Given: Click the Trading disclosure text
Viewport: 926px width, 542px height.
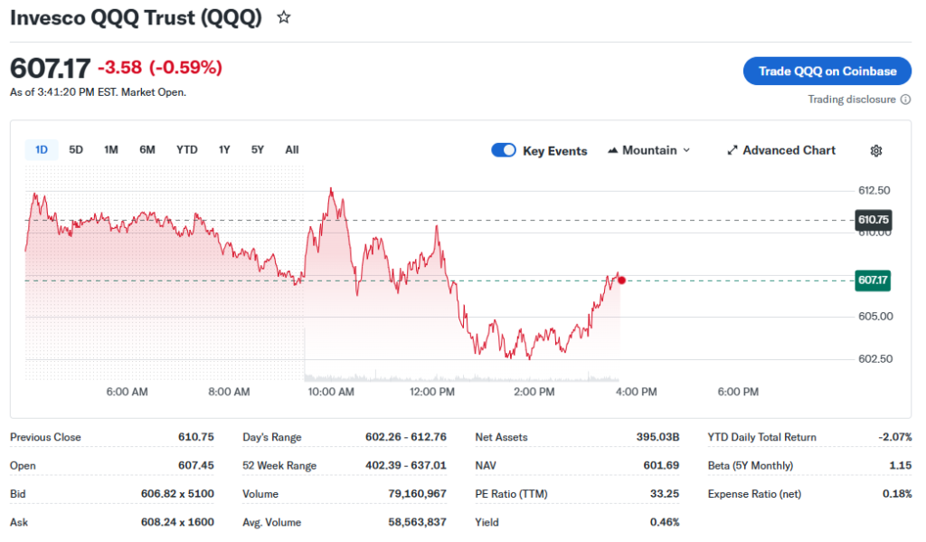Looking at the screenshot, I should 852,100.
